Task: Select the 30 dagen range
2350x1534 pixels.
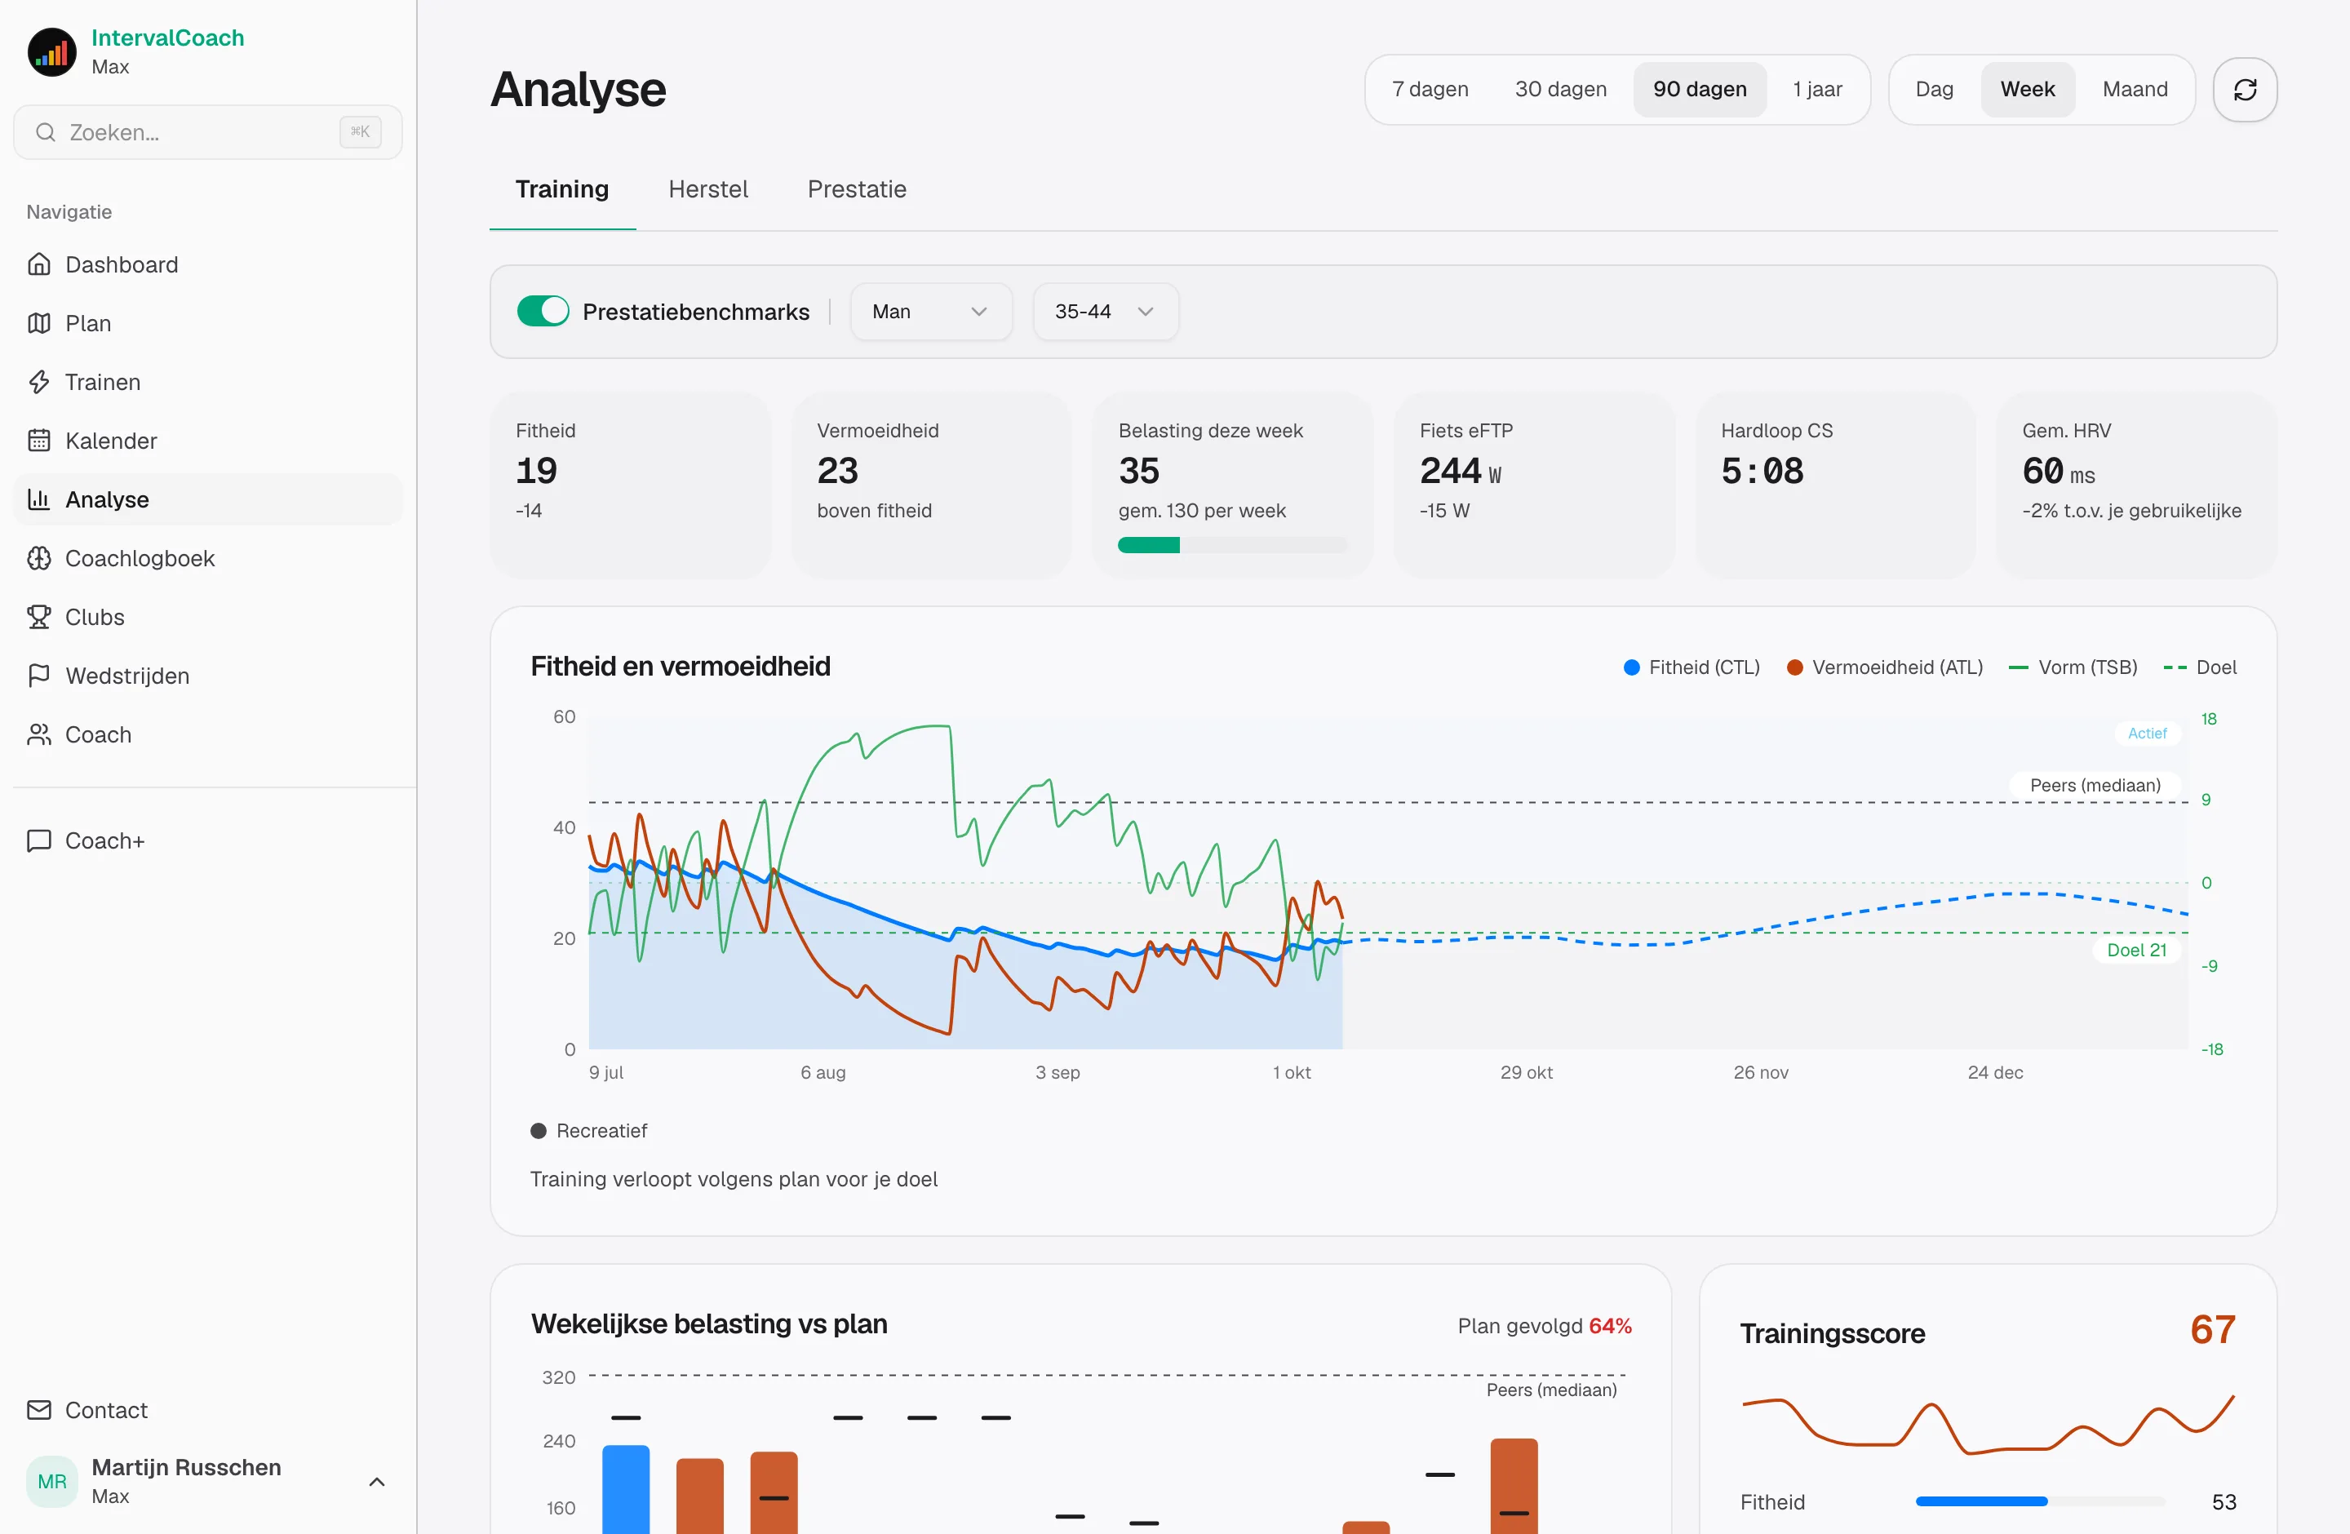Action: coord(1560,89)
